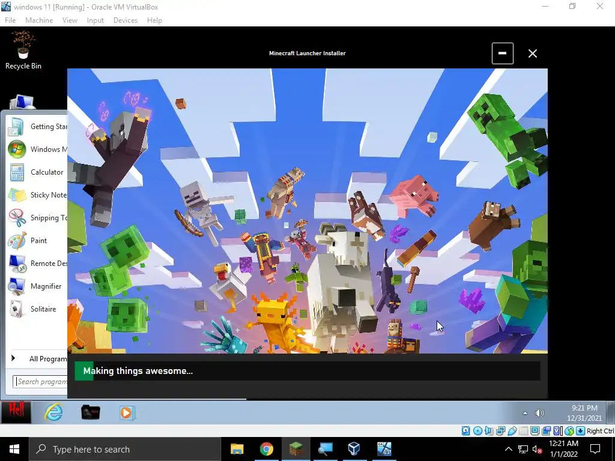Screen dimensions: 615x461
Task: Open the monitor magnifier app on the host taskbar
Action: [x=325, y=449]
